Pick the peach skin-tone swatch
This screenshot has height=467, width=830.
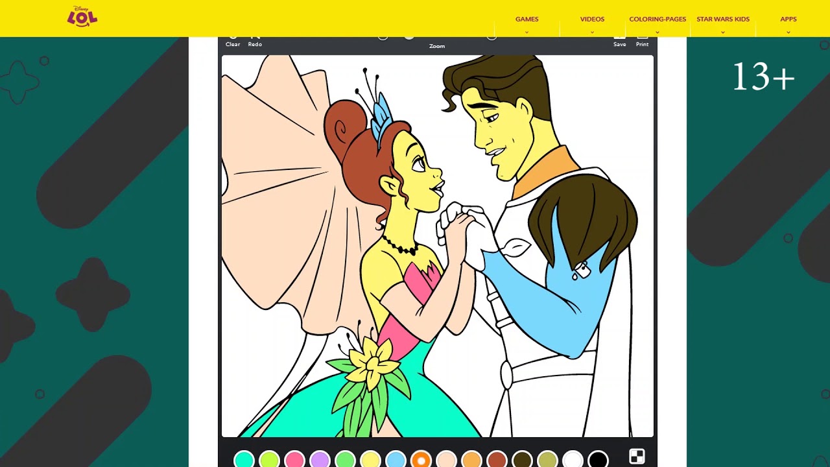point(446,460)
